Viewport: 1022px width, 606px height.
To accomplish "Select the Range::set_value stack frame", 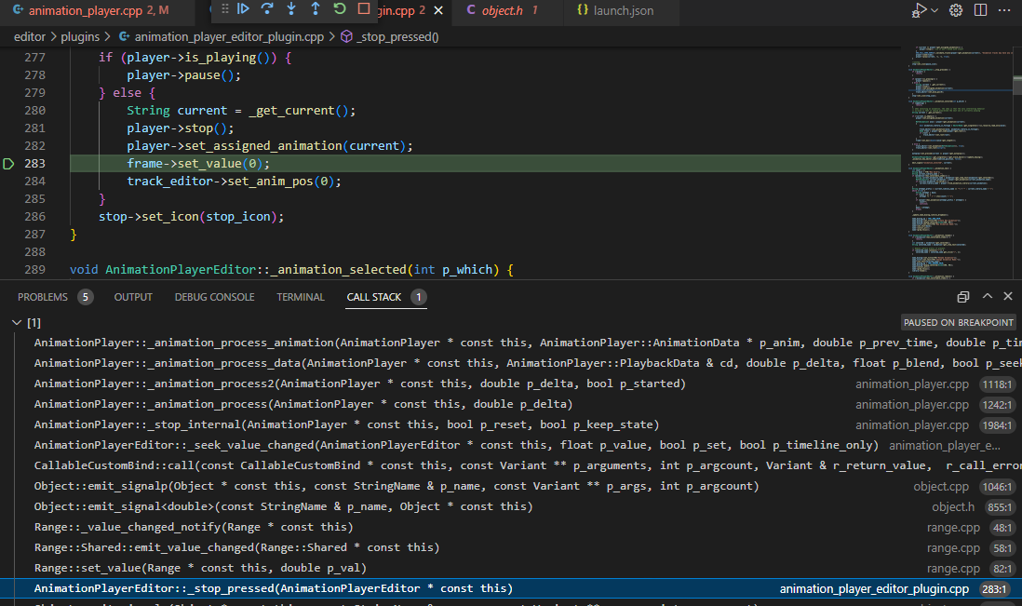I will [511, 568].
